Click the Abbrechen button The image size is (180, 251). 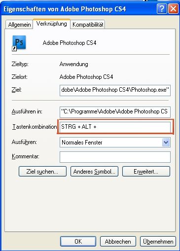click(118, 241)
